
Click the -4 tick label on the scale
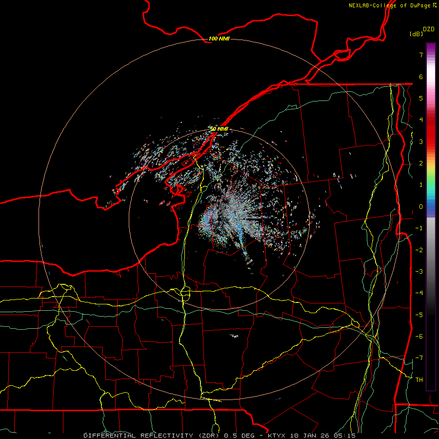pyautogui.click(x=419, y=293)
